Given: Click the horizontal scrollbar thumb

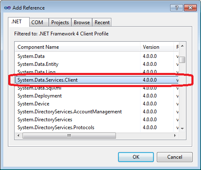Looking at the screenshot, I should 69,135.
